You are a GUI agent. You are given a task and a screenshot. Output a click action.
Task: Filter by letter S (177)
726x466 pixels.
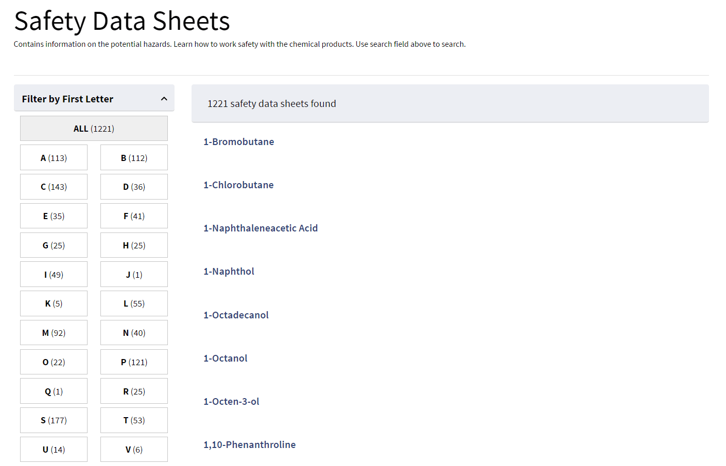pyautogui.click(x=54, y=420)
